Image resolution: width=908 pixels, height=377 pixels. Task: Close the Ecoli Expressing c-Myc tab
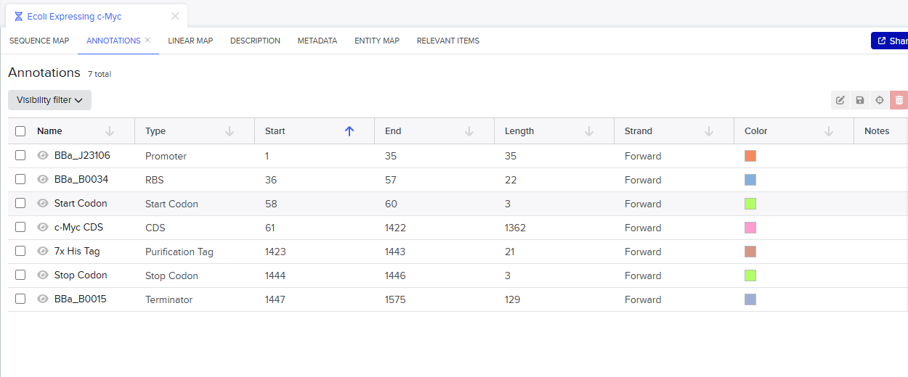click(175, 16)
